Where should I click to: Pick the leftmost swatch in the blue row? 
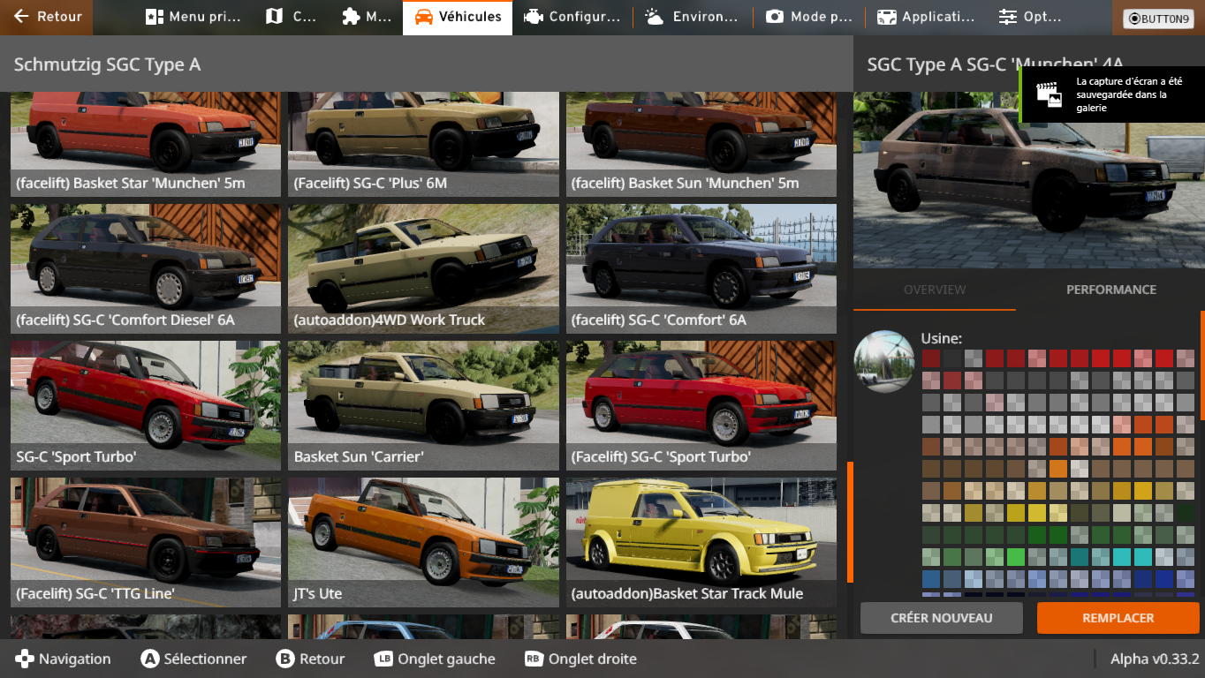931,579
